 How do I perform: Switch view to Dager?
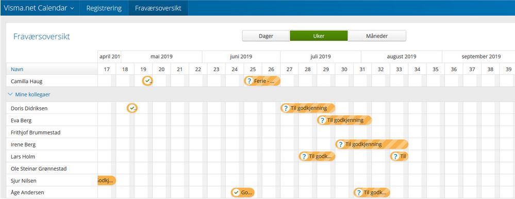click(266, 36)
